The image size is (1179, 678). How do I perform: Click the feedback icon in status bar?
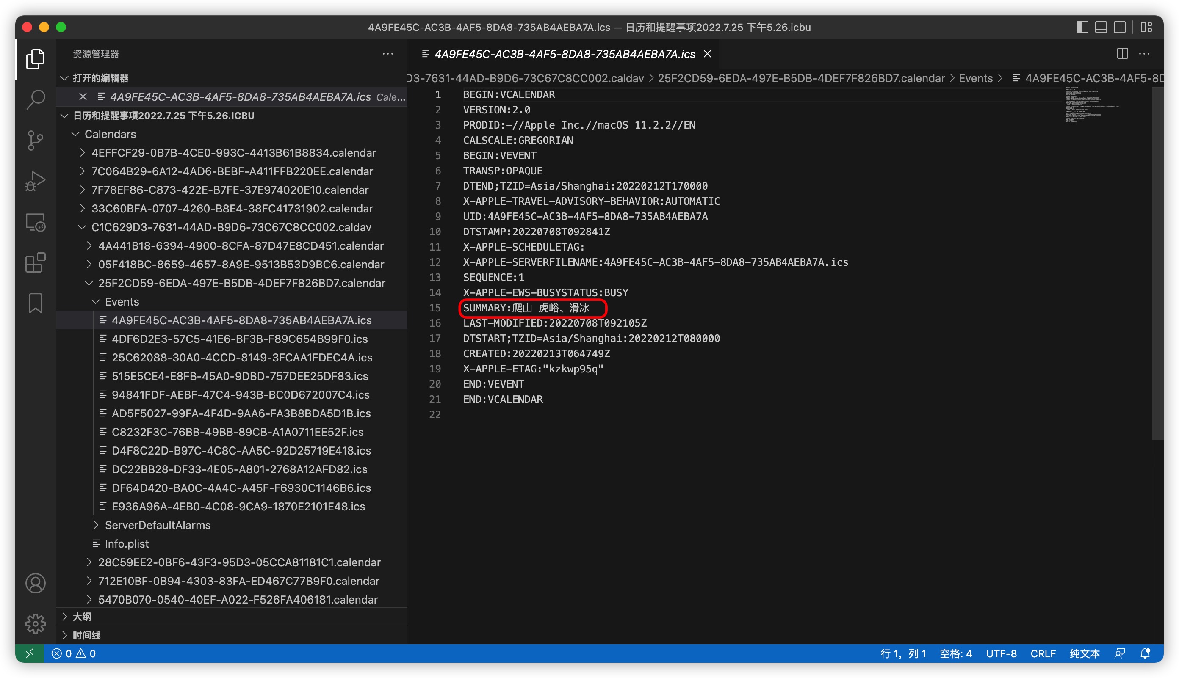click(x=1120, y=653)
